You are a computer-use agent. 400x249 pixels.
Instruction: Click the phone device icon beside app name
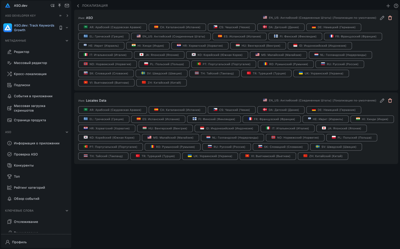pos(61,28)
